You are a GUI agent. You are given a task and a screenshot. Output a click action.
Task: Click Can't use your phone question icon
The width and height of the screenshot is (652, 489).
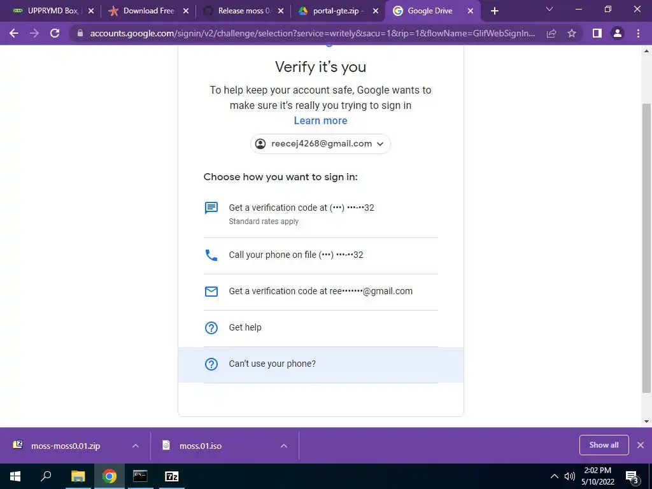point(211,364)
